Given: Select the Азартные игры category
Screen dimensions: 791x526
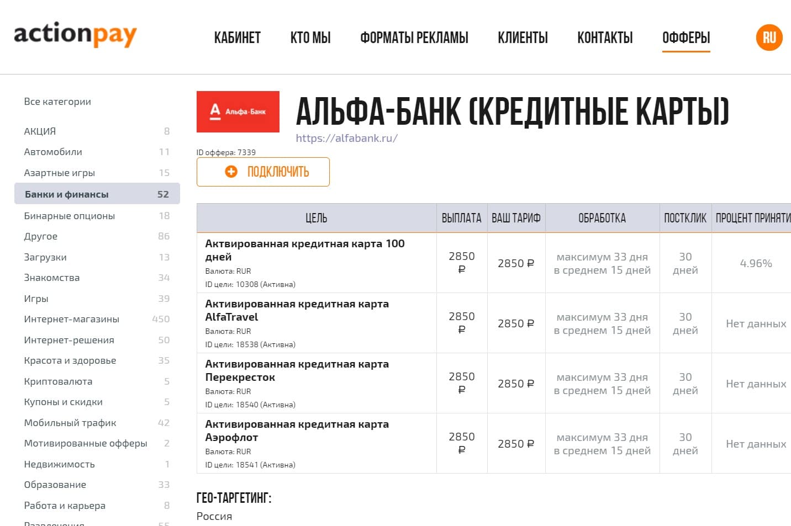Looking at the screenshot, I should click(x=59, y=173).
